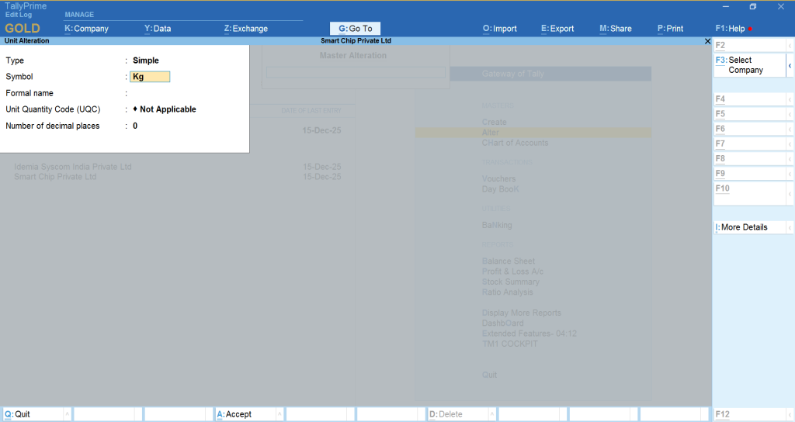
Task: Open the Exchange menu
Action: [245, 29]
